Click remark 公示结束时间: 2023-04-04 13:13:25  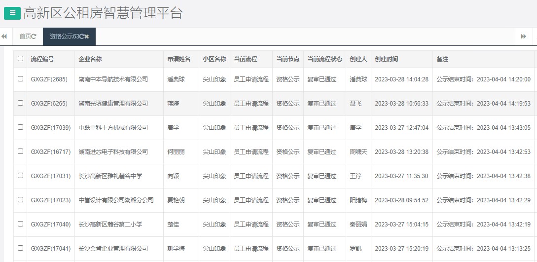click(484, 249)
